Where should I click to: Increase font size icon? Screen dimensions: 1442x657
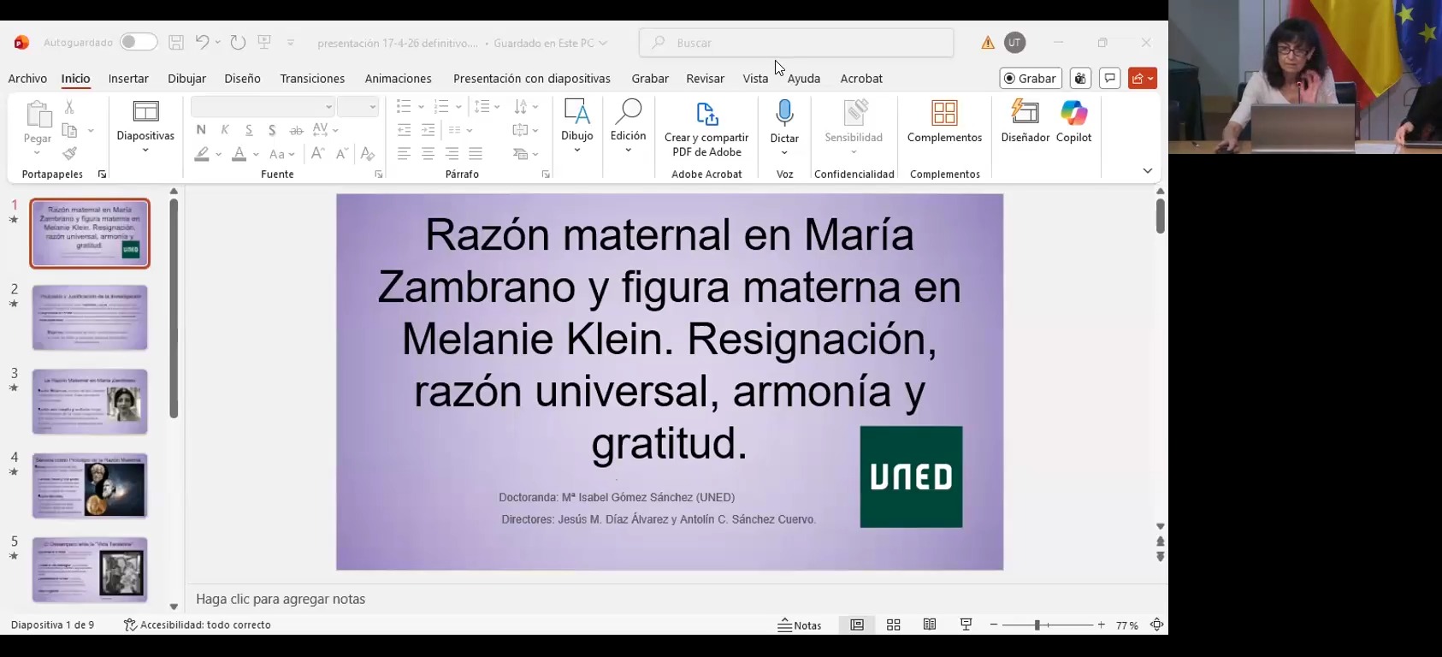coord(317,154)
